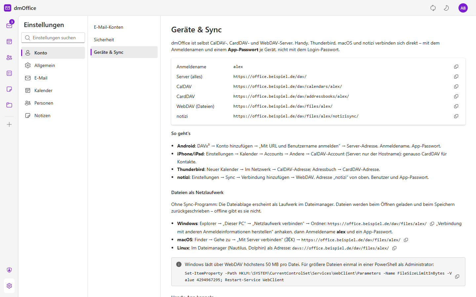Open the Geräte & Sync subsection

(124, 52)
